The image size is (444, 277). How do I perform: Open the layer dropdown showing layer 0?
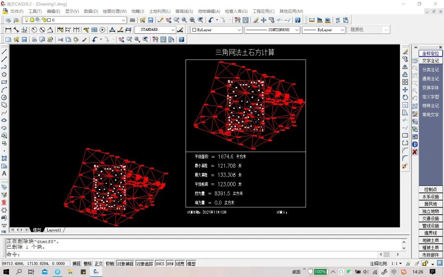point(74,20)
